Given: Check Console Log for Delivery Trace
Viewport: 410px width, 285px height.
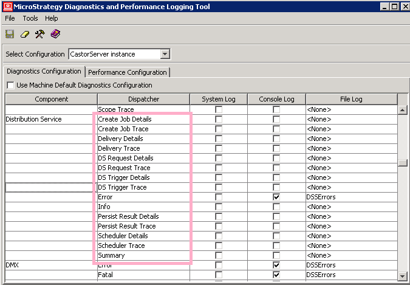Looking at the screenshot, I should pyautogui.click(x=276, y=149).
